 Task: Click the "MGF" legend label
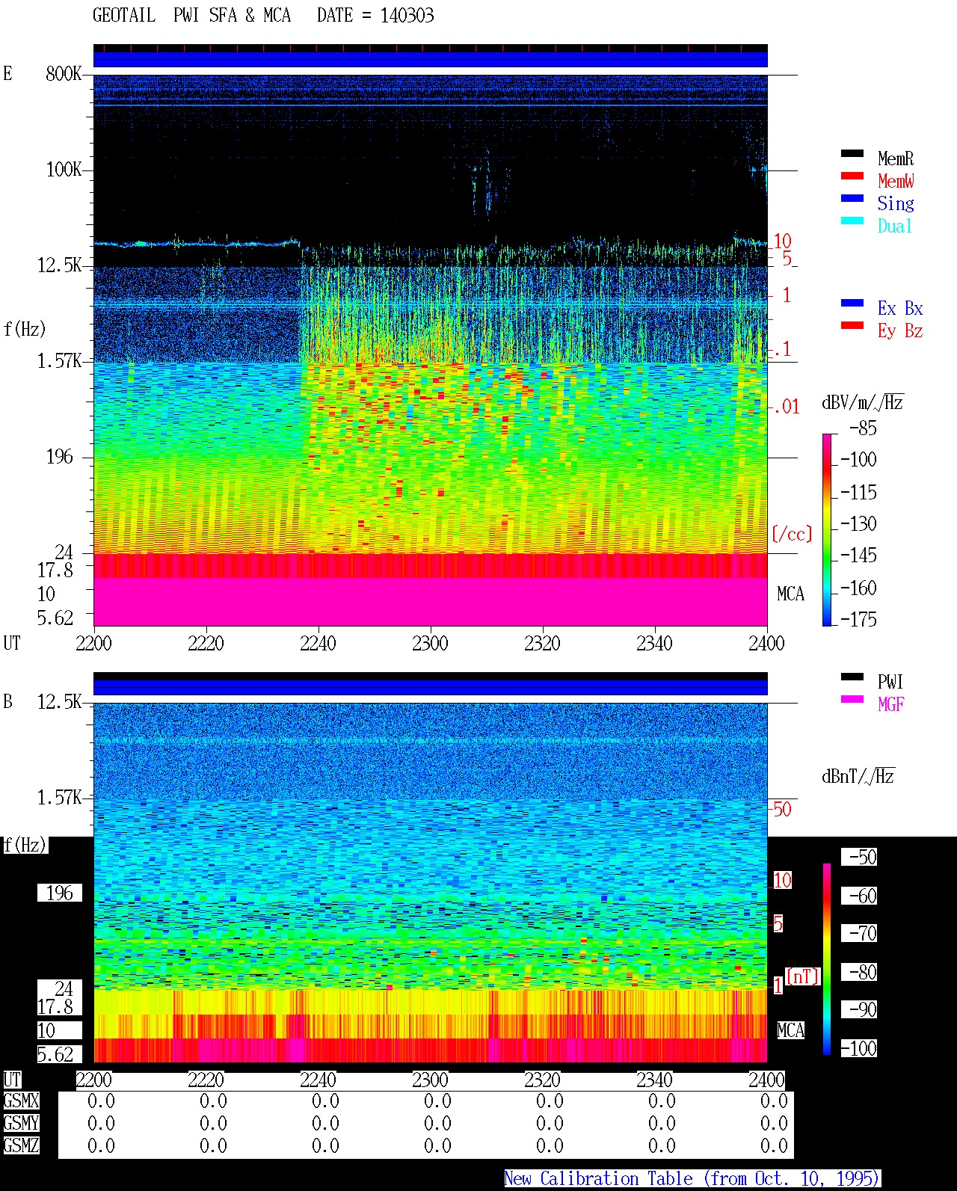(x=890, y=704)
